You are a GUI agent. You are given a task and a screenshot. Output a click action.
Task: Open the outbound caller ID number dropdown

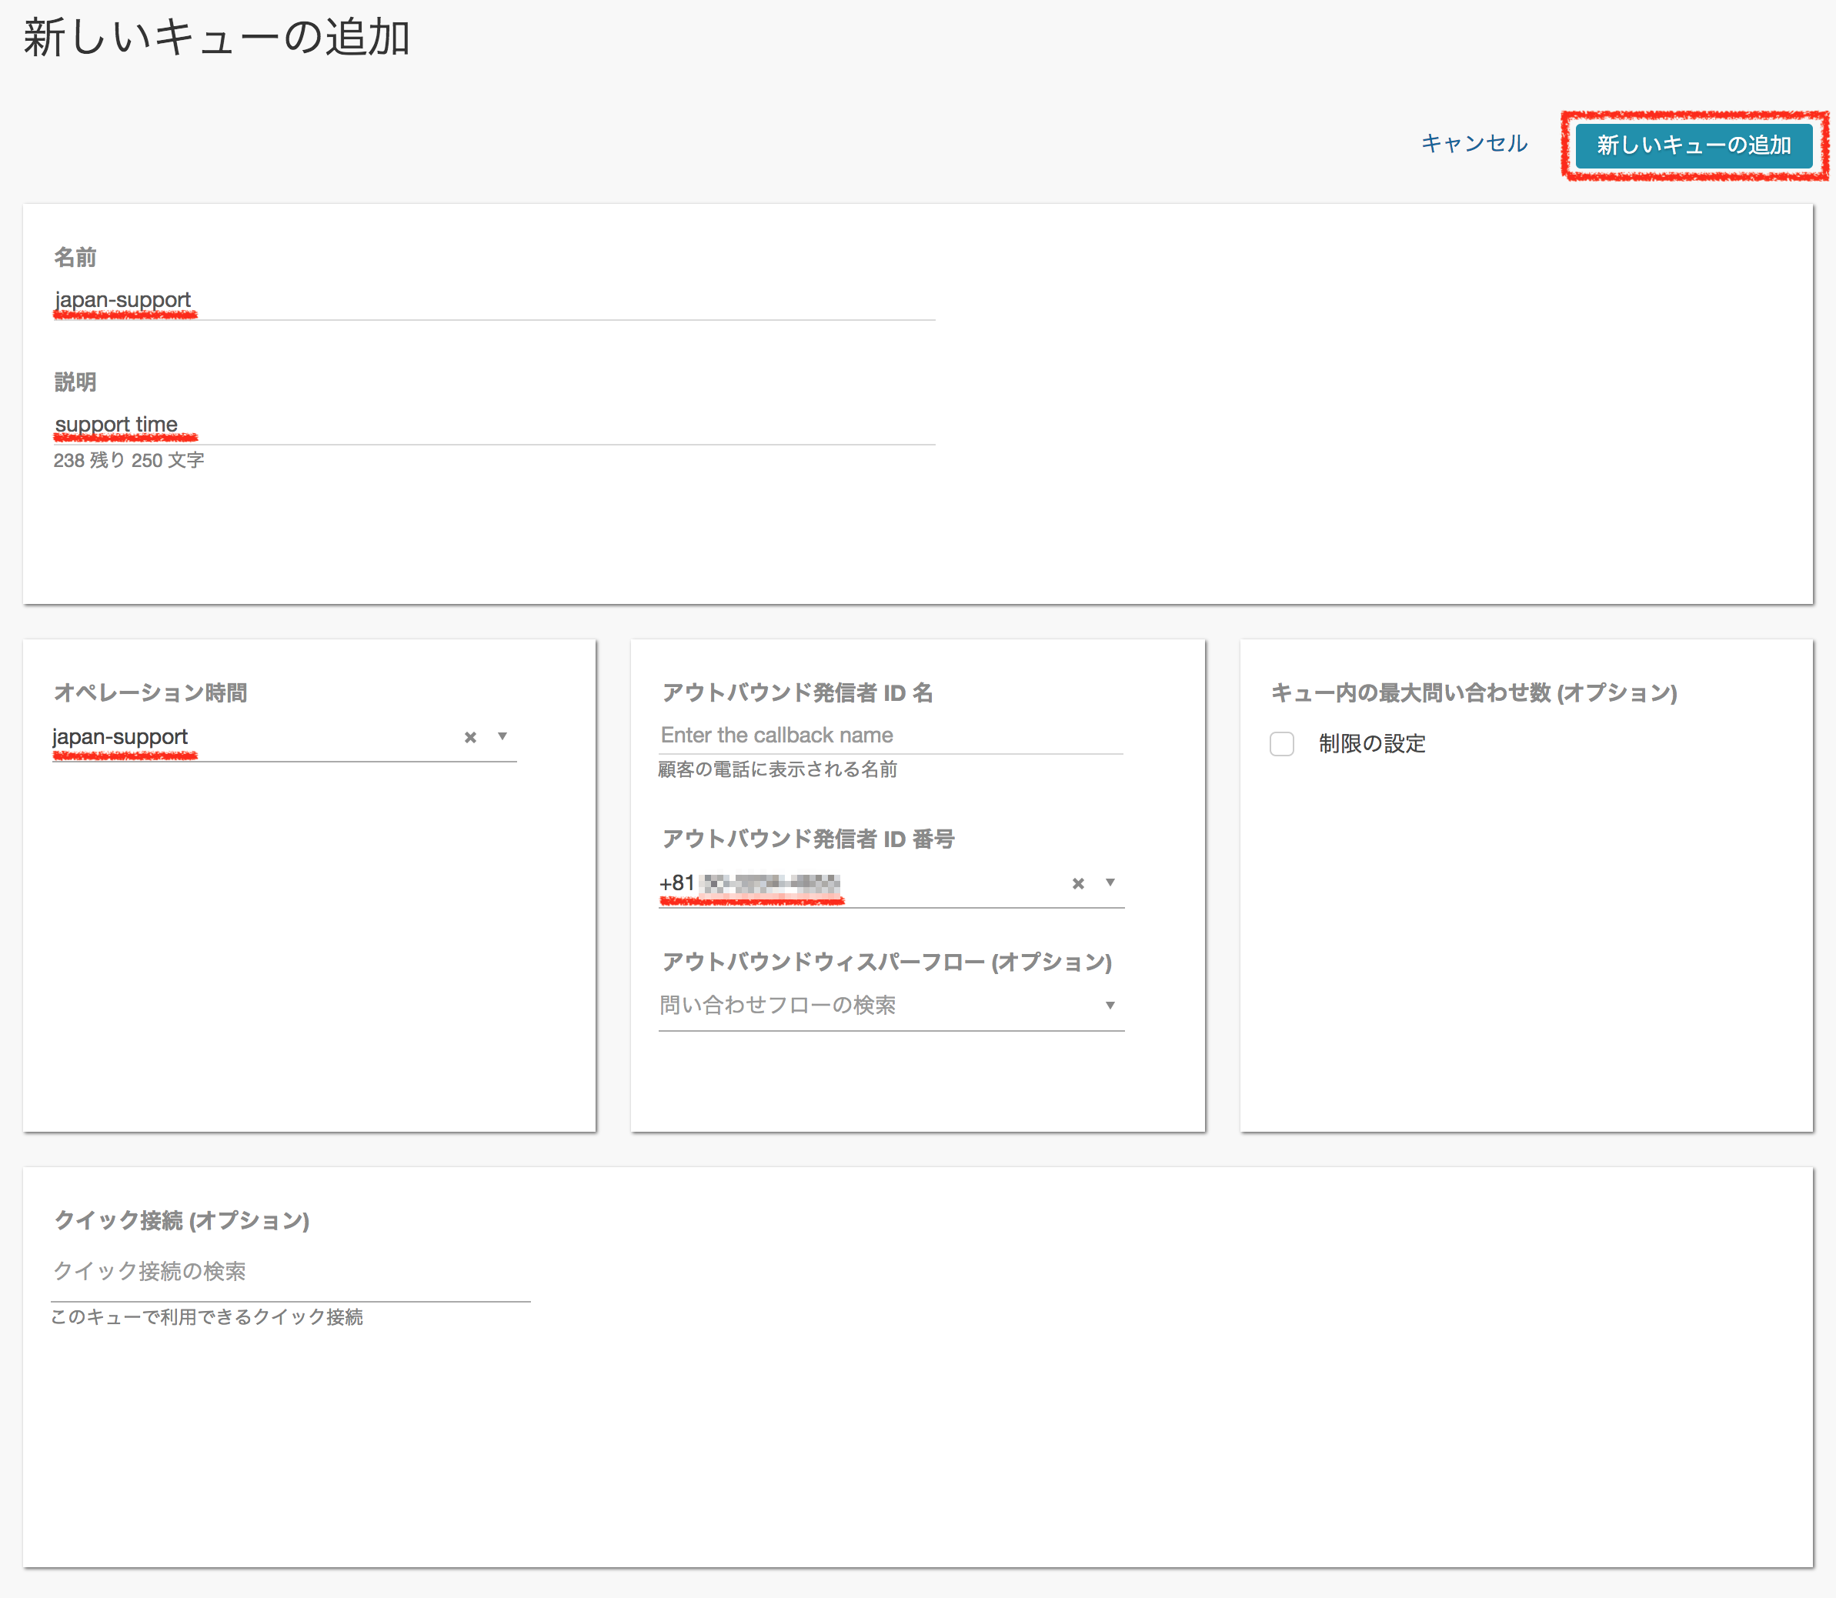pyautogui.click(x=1110, y=882)
